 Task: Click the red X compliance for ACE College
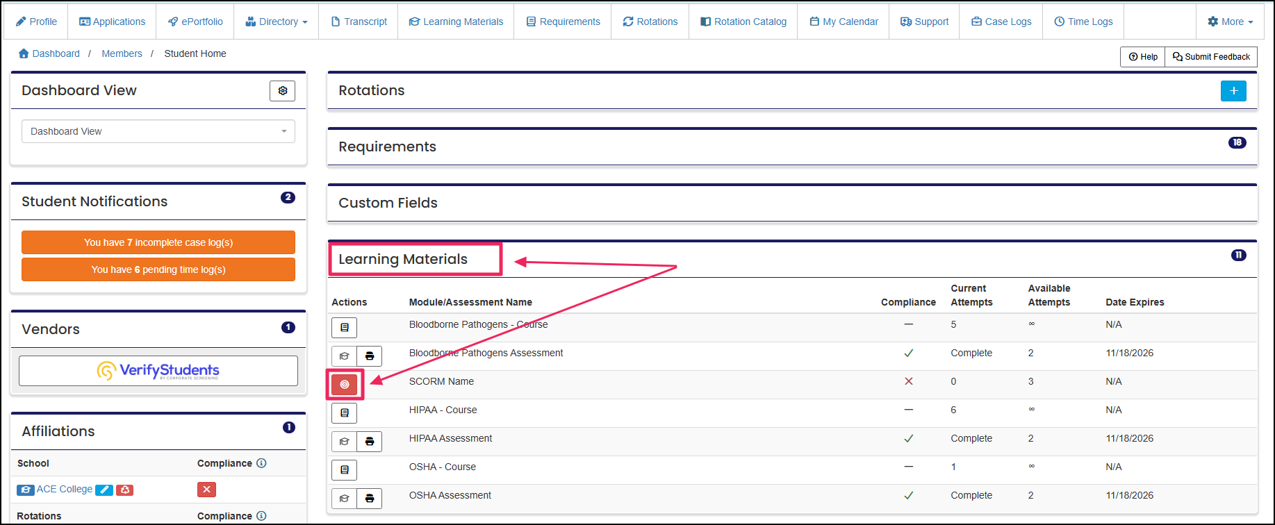coord(206,490)
